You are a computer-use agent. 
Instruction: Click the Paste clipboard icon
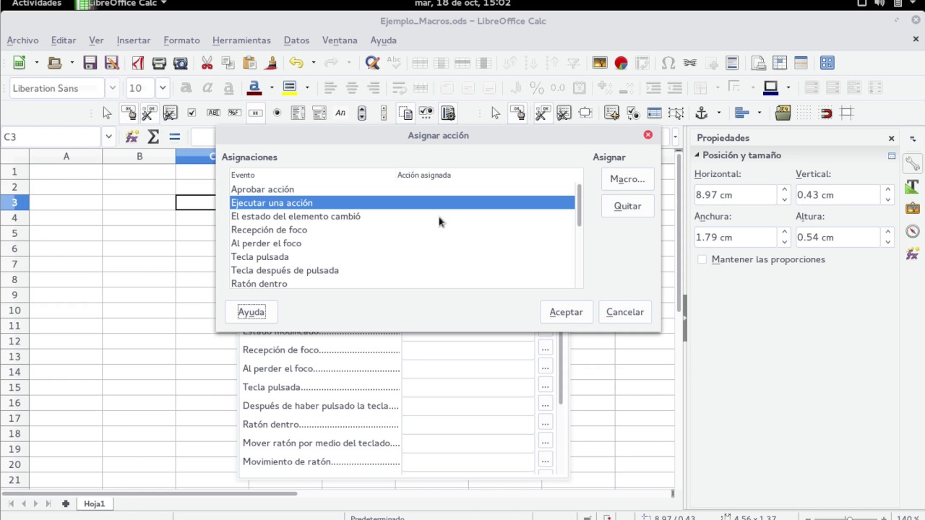250,63
